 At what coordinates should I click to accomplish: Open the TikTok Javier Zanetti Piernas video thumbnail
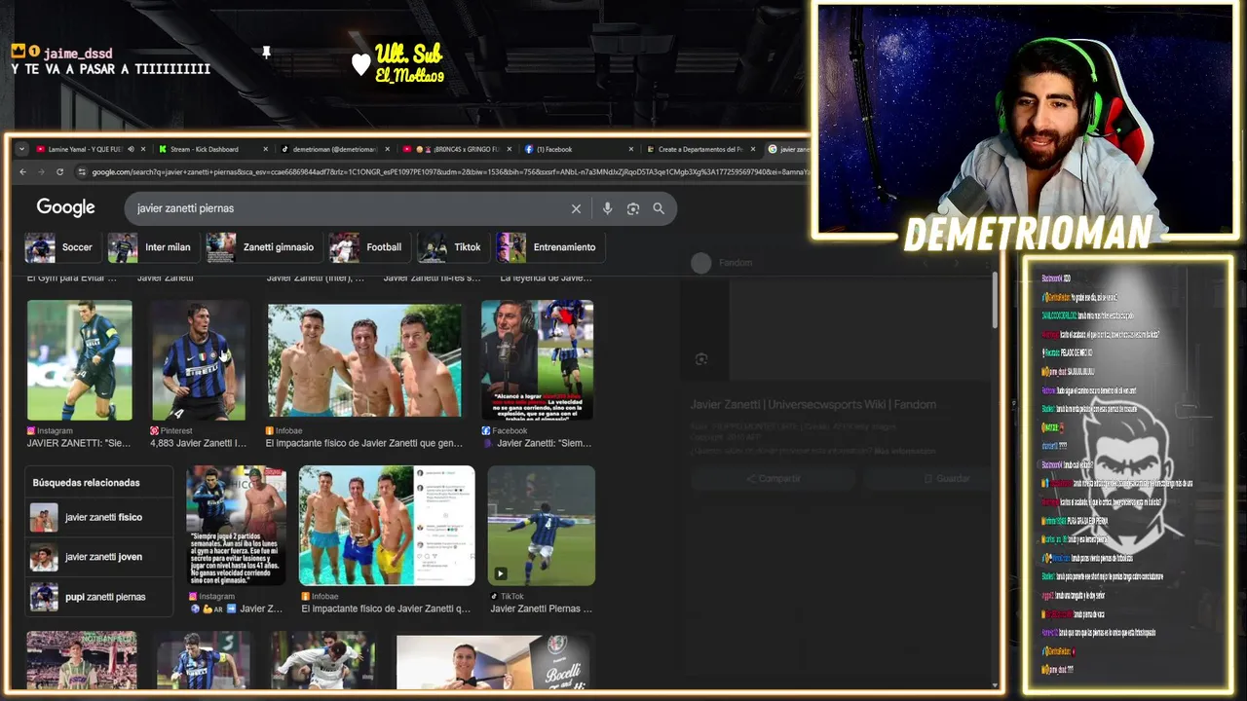(542, 526)
